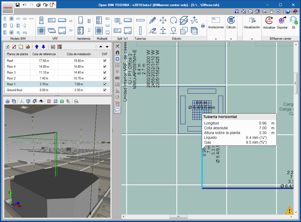Viewport: 301px width, 222px height.
Task: Click the Floor 2 installation level 10.70 m
Action: click(79, 78)
